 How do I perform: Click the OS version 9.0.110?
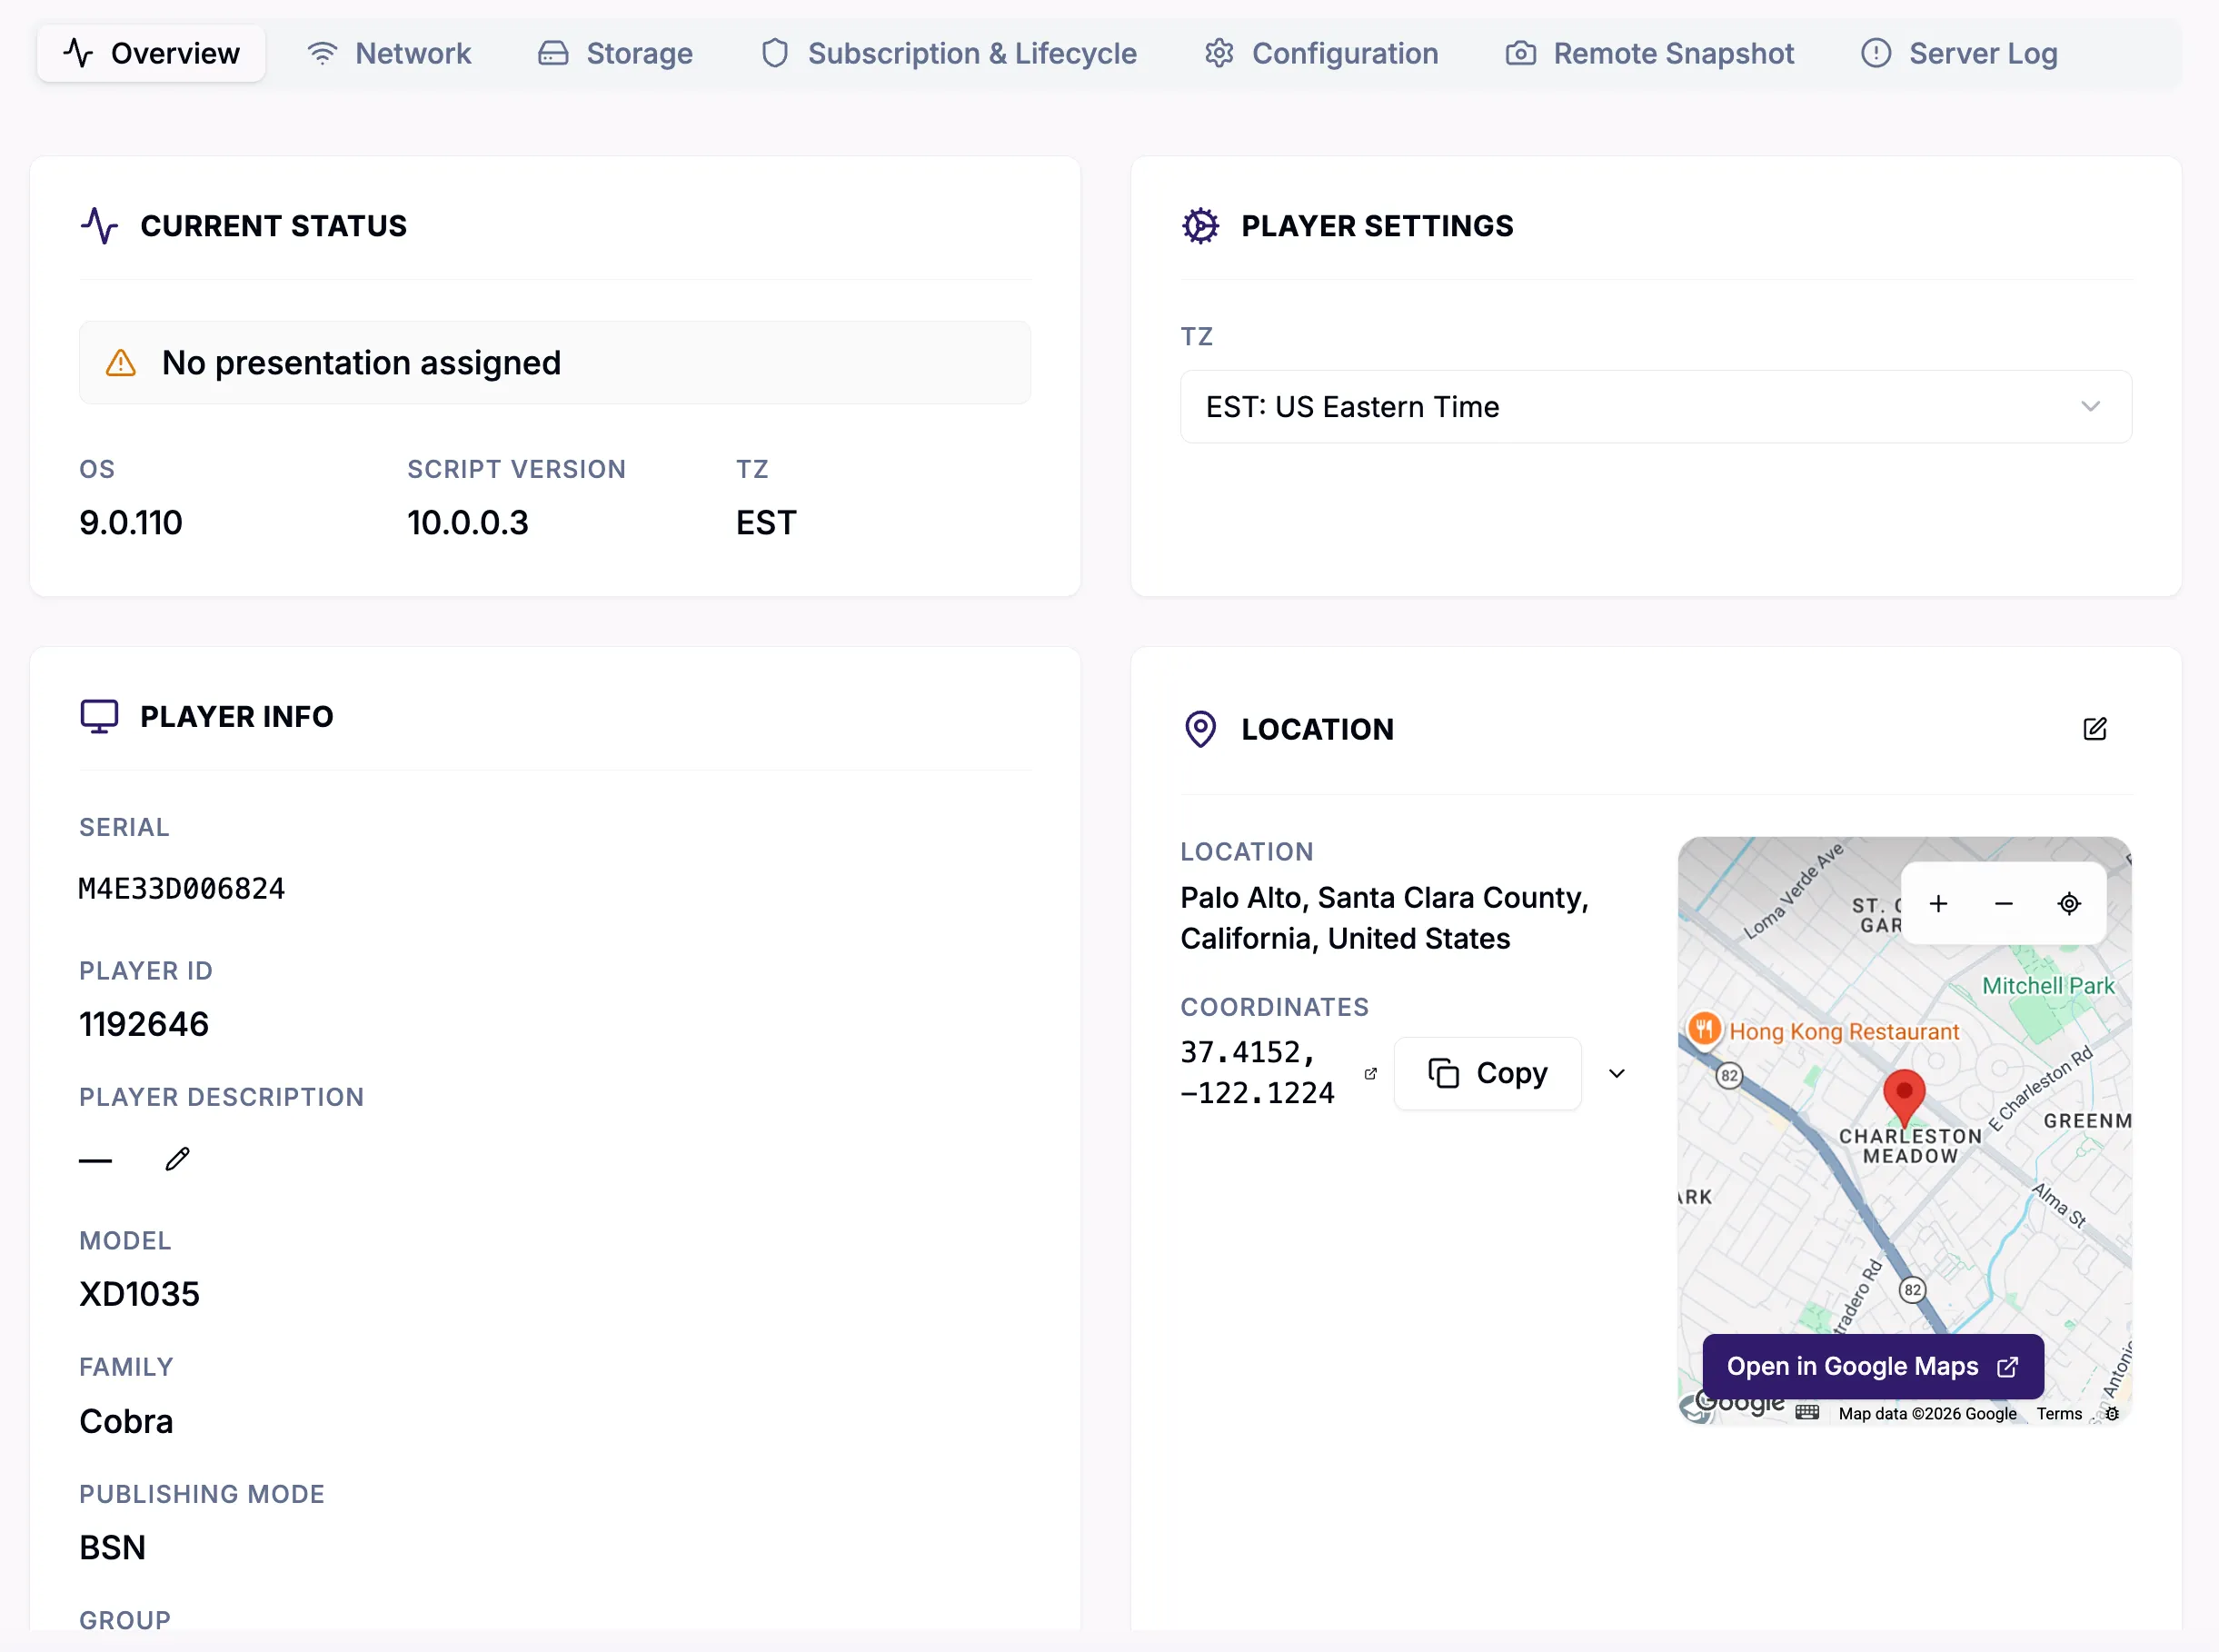(x=131, y=522)
